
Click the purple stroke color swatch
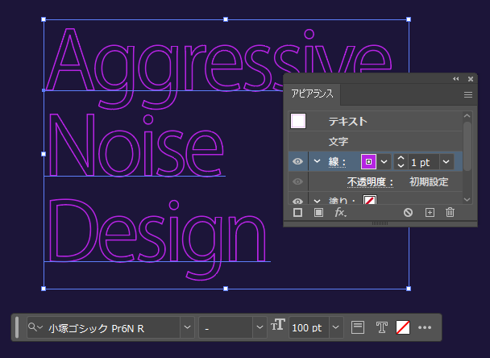coord(369,162)
